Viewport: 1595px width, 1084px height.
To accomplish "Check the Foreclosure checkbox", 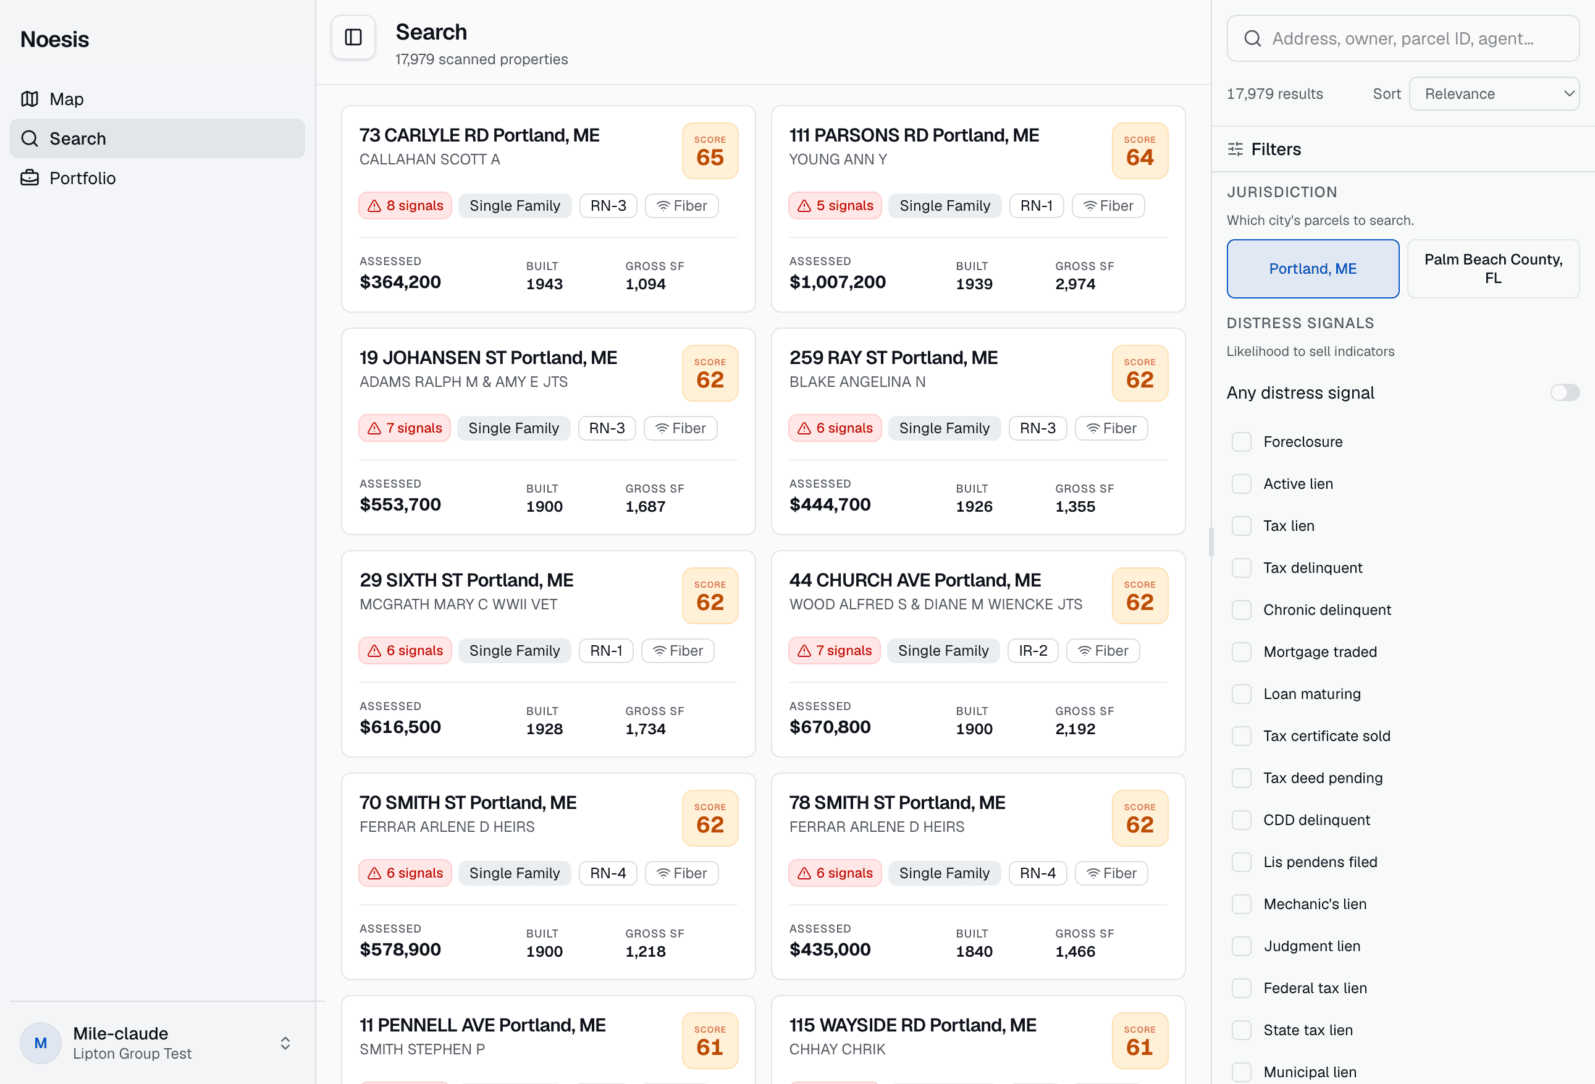I will (1241, 441).
